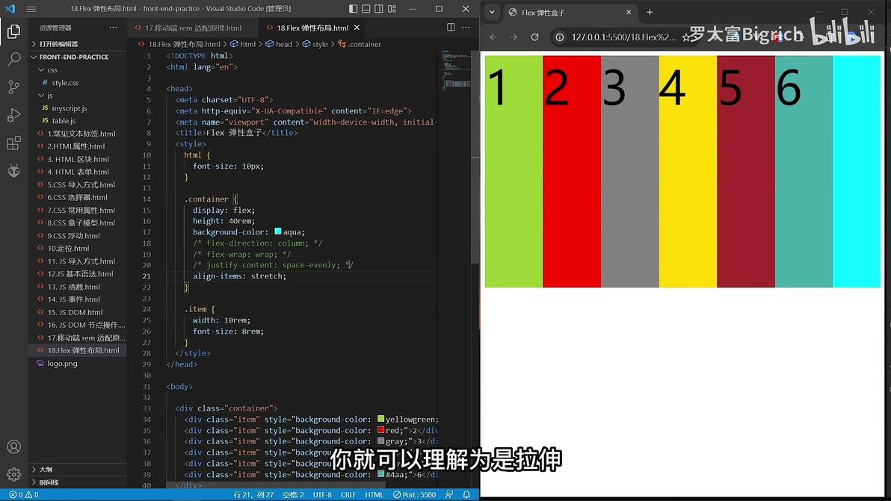Open editor more actions ellipsis
Viewport: 891px width, 501px height.
click(x=466, y=27)
